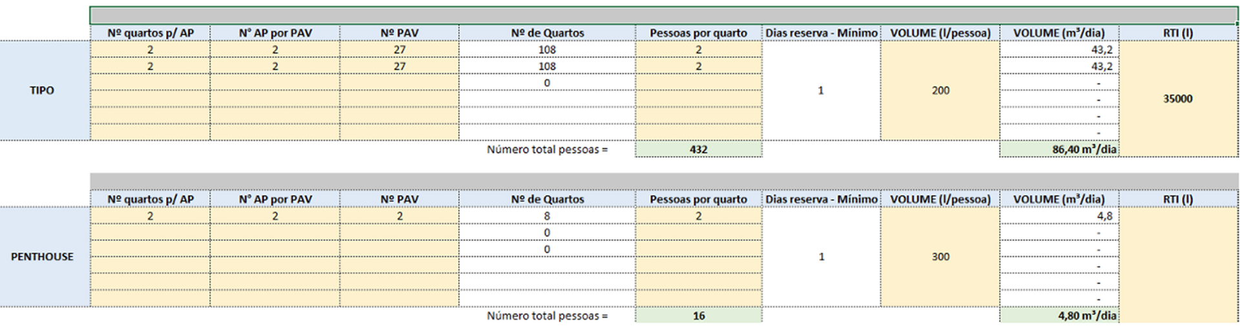Select the RTI (l) header in TIPO table
1240x326 pixels.
(x=1177, y=33)
